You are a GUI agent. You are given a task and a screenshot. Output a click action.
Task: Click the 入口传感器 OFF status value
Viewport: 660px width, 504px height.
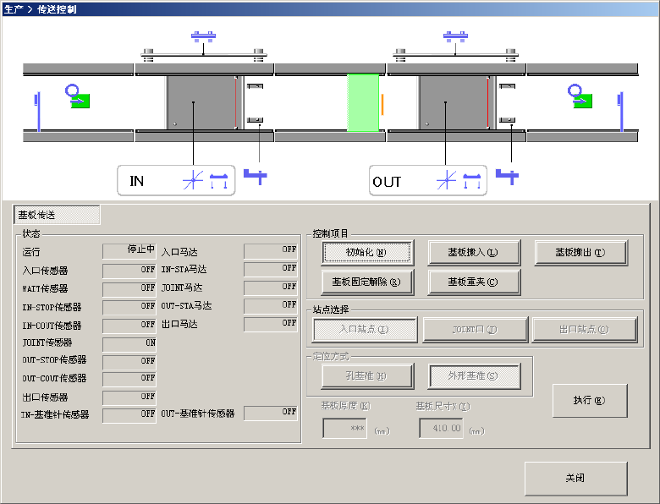129,271
